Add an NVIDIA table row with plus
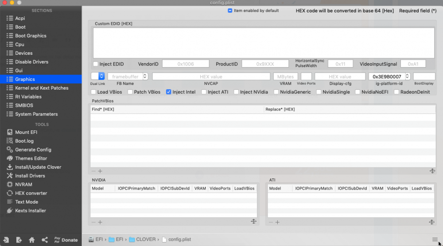Image resolution: width=443 pixels, height=246 pixels. 100,222
